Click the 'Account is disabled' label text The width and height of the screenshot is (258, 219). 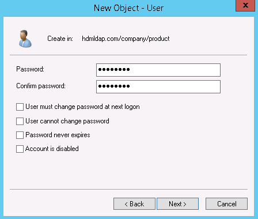[x=52, y=149]
